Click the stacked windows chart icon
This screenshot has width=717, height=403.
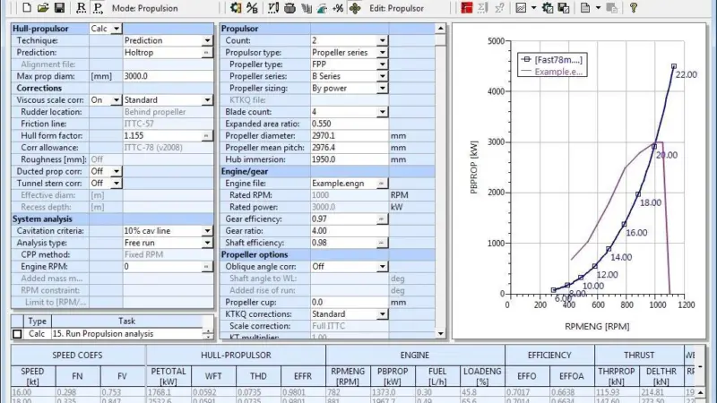(x=564, y=8)
